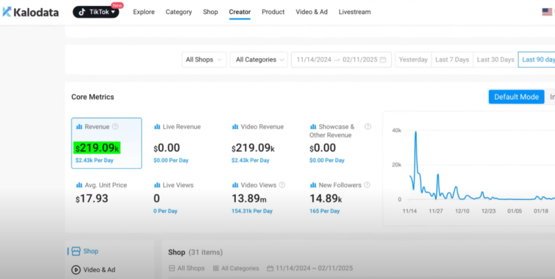Click the US flag language icon
This screenshot has height=279, width=555.
(x=547, y=12)
